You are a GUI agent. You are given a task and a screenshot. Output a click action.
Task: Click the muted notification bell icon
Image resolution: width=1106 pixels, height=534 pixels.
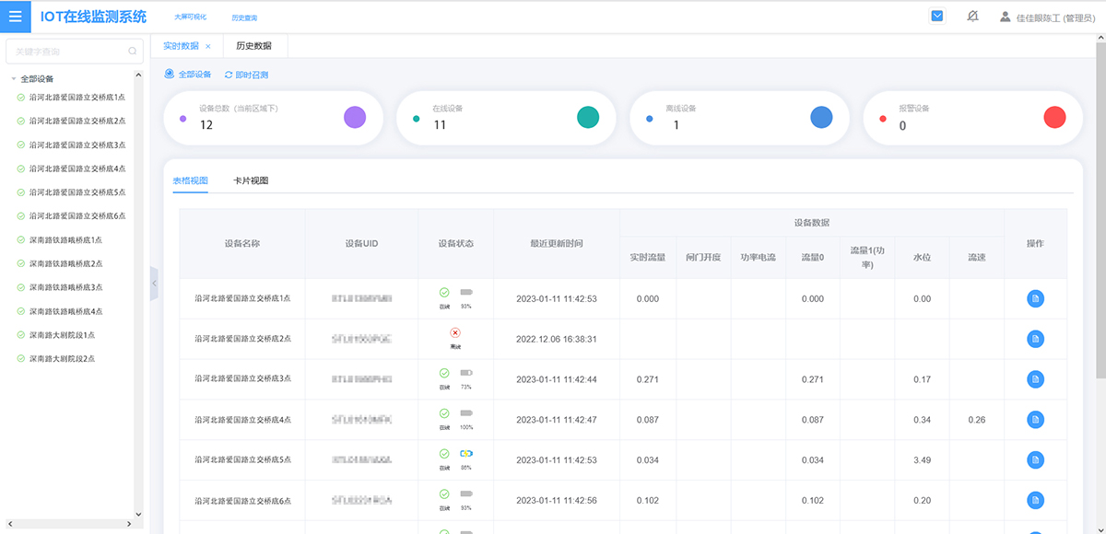click(972, 17)
